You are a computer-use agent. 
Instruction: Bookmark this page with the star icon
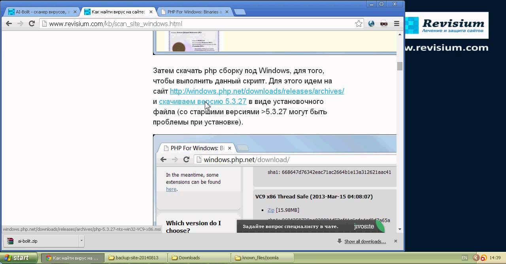point(359,24)
